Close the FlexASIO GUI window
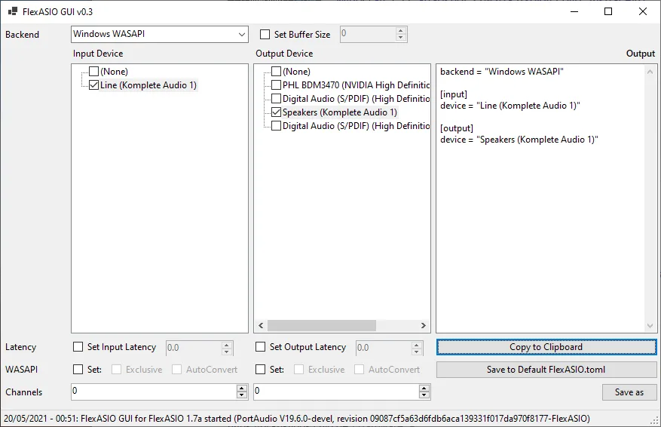The height and width of the screenshot is (427, 661). (643, 11)
